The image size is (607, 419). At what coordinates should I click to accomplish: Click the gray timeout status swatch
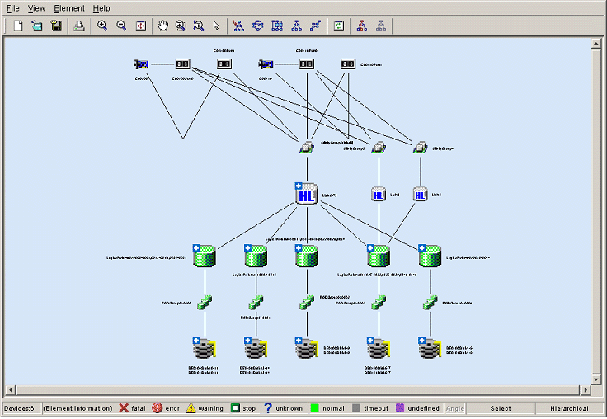[x=356, y=407]
